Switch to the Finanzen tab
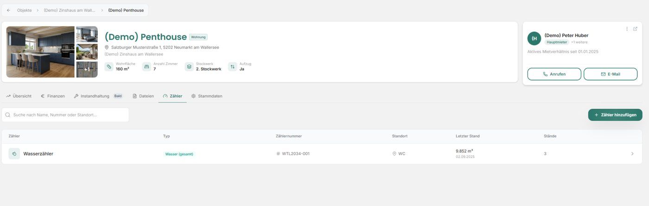The height and width of the screenshot is (206, 649). tap(53, 96)
